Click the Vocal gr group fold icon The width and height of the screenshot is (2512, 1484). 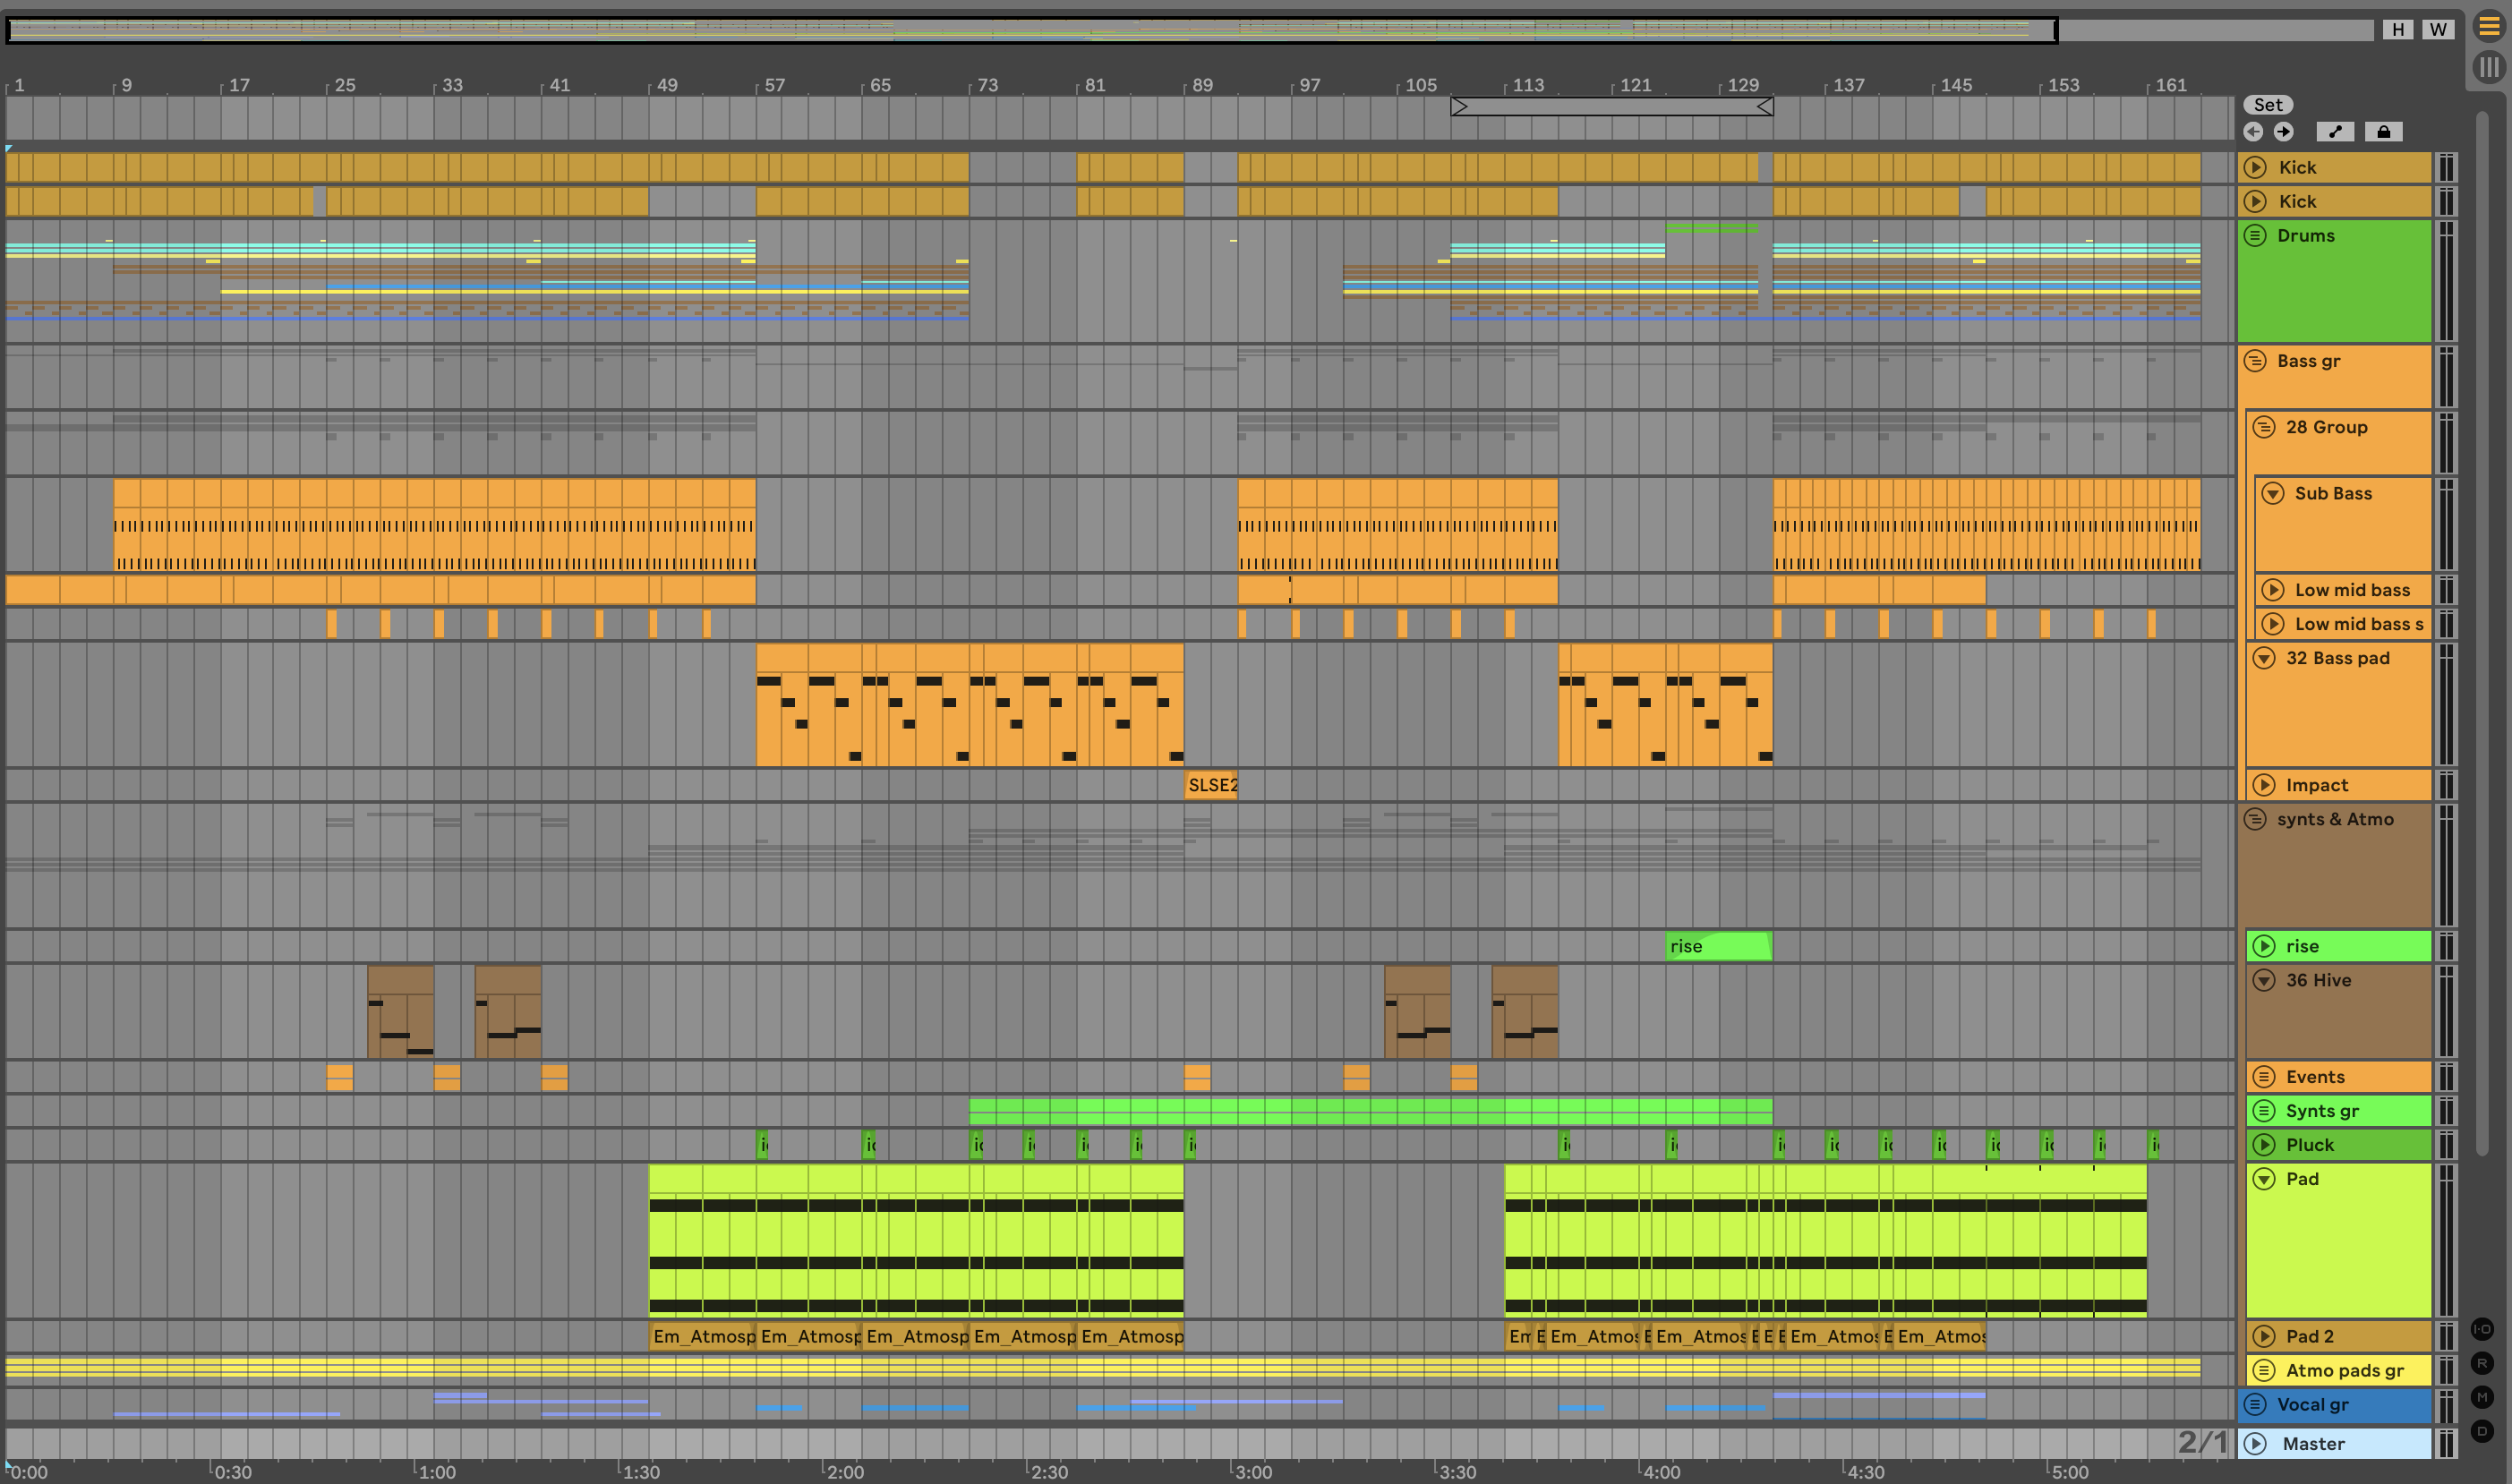2255,1404
